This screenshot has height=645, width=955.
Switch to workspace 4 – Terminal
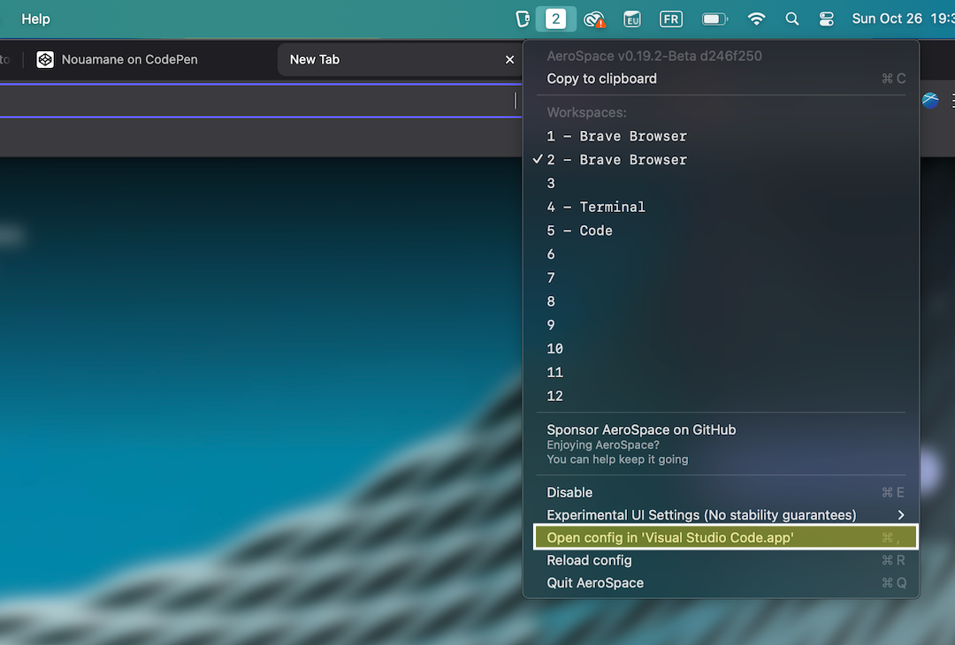click(596, 207)
